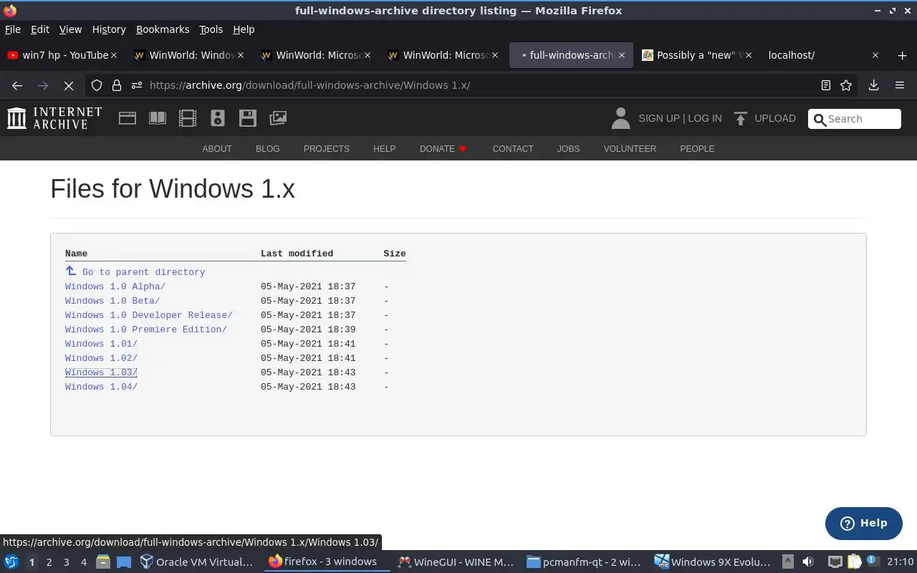Switch to the Possibly a "new" tab

click(696, 55)
